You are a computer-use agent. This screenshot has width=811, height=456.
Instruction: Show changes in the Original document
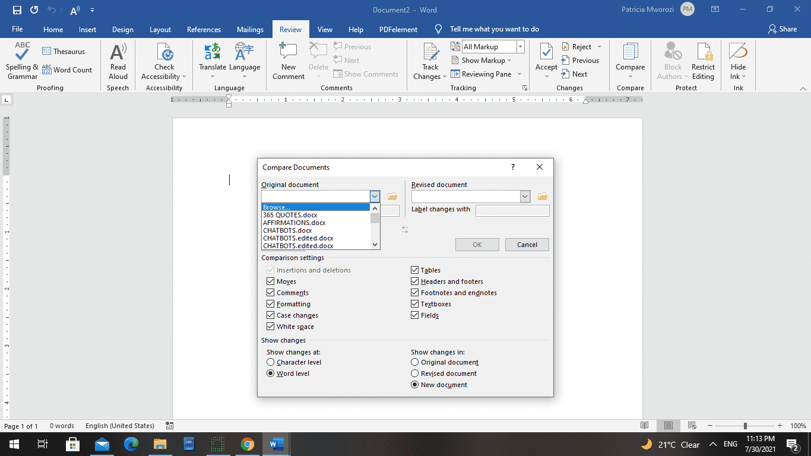pos(414,362)
